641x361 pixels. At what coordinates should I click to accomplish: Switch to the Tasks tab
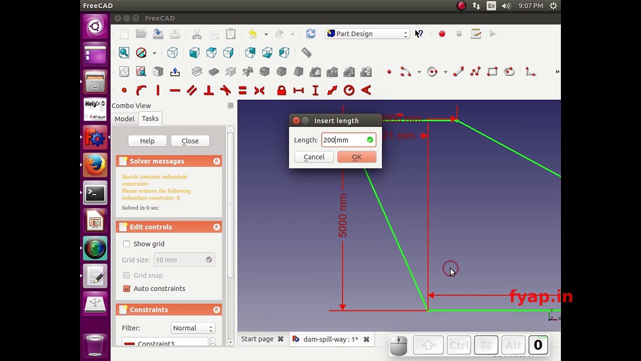150,118
